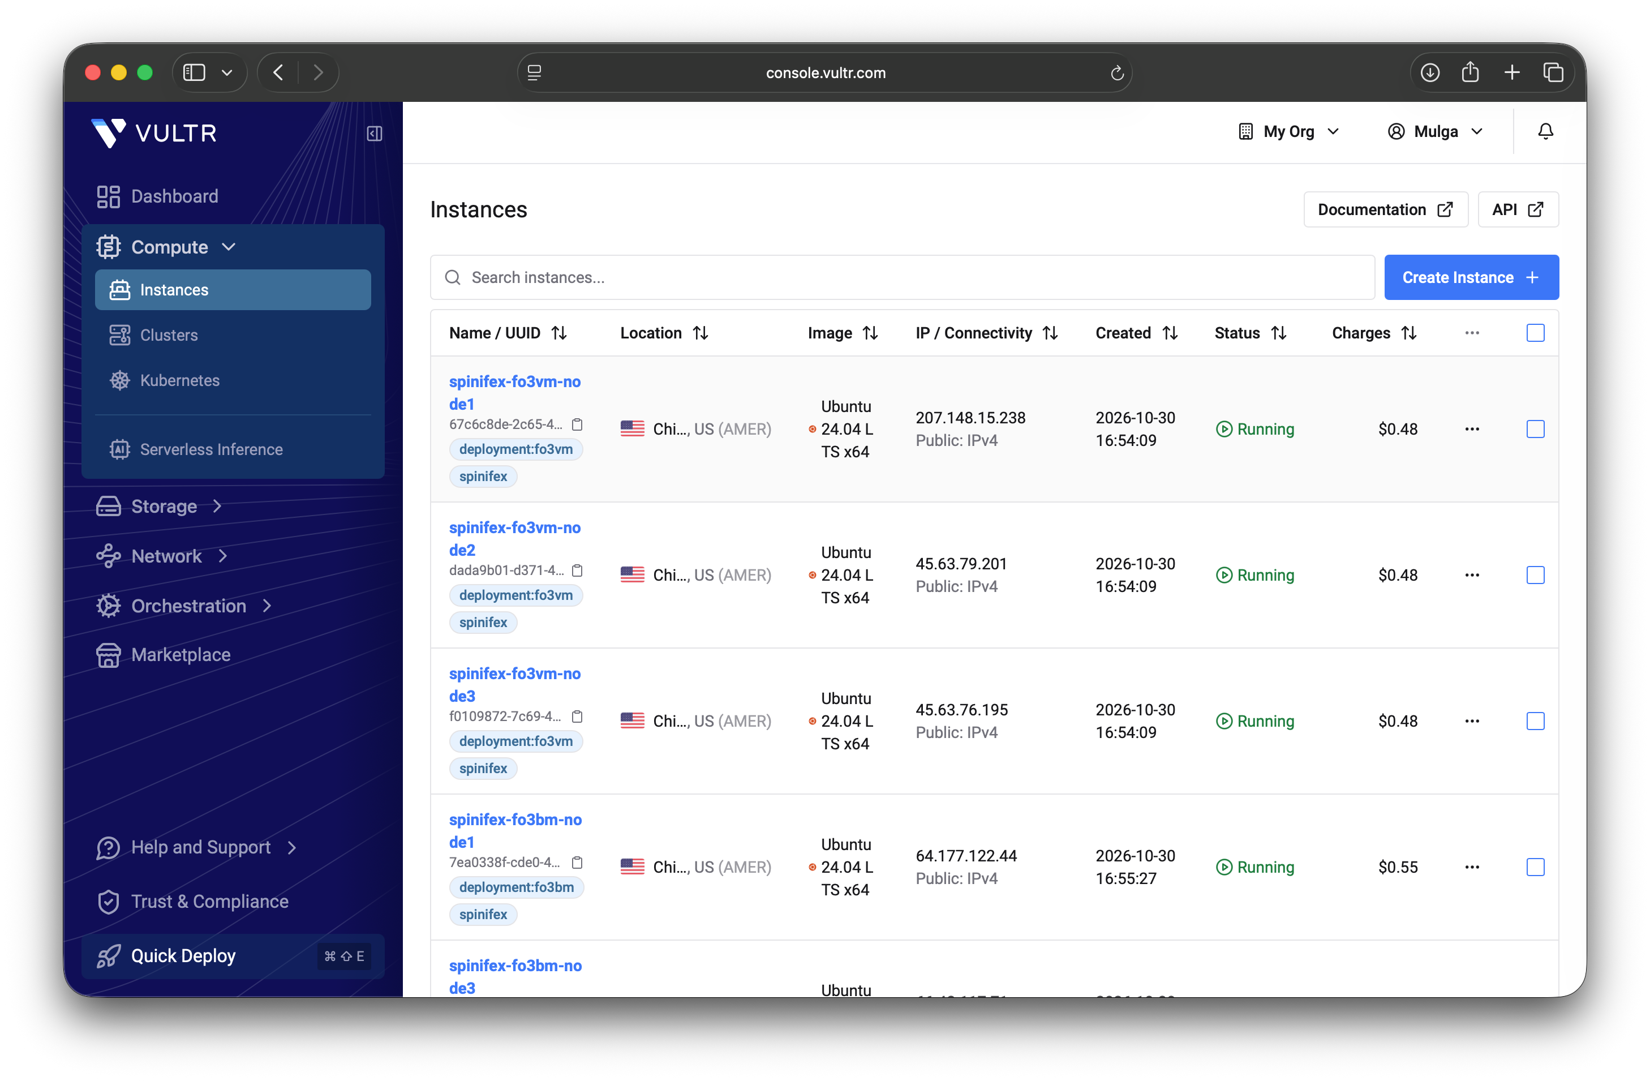The height and width of the screenshot is (1081, 1650).
Task: Collapse the Compute menu section
Action: click(x=166, y=247)
